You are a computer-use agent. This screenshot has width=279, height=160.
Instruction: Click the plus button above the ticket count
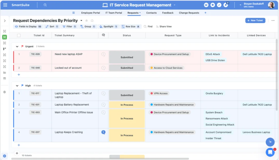17,153
